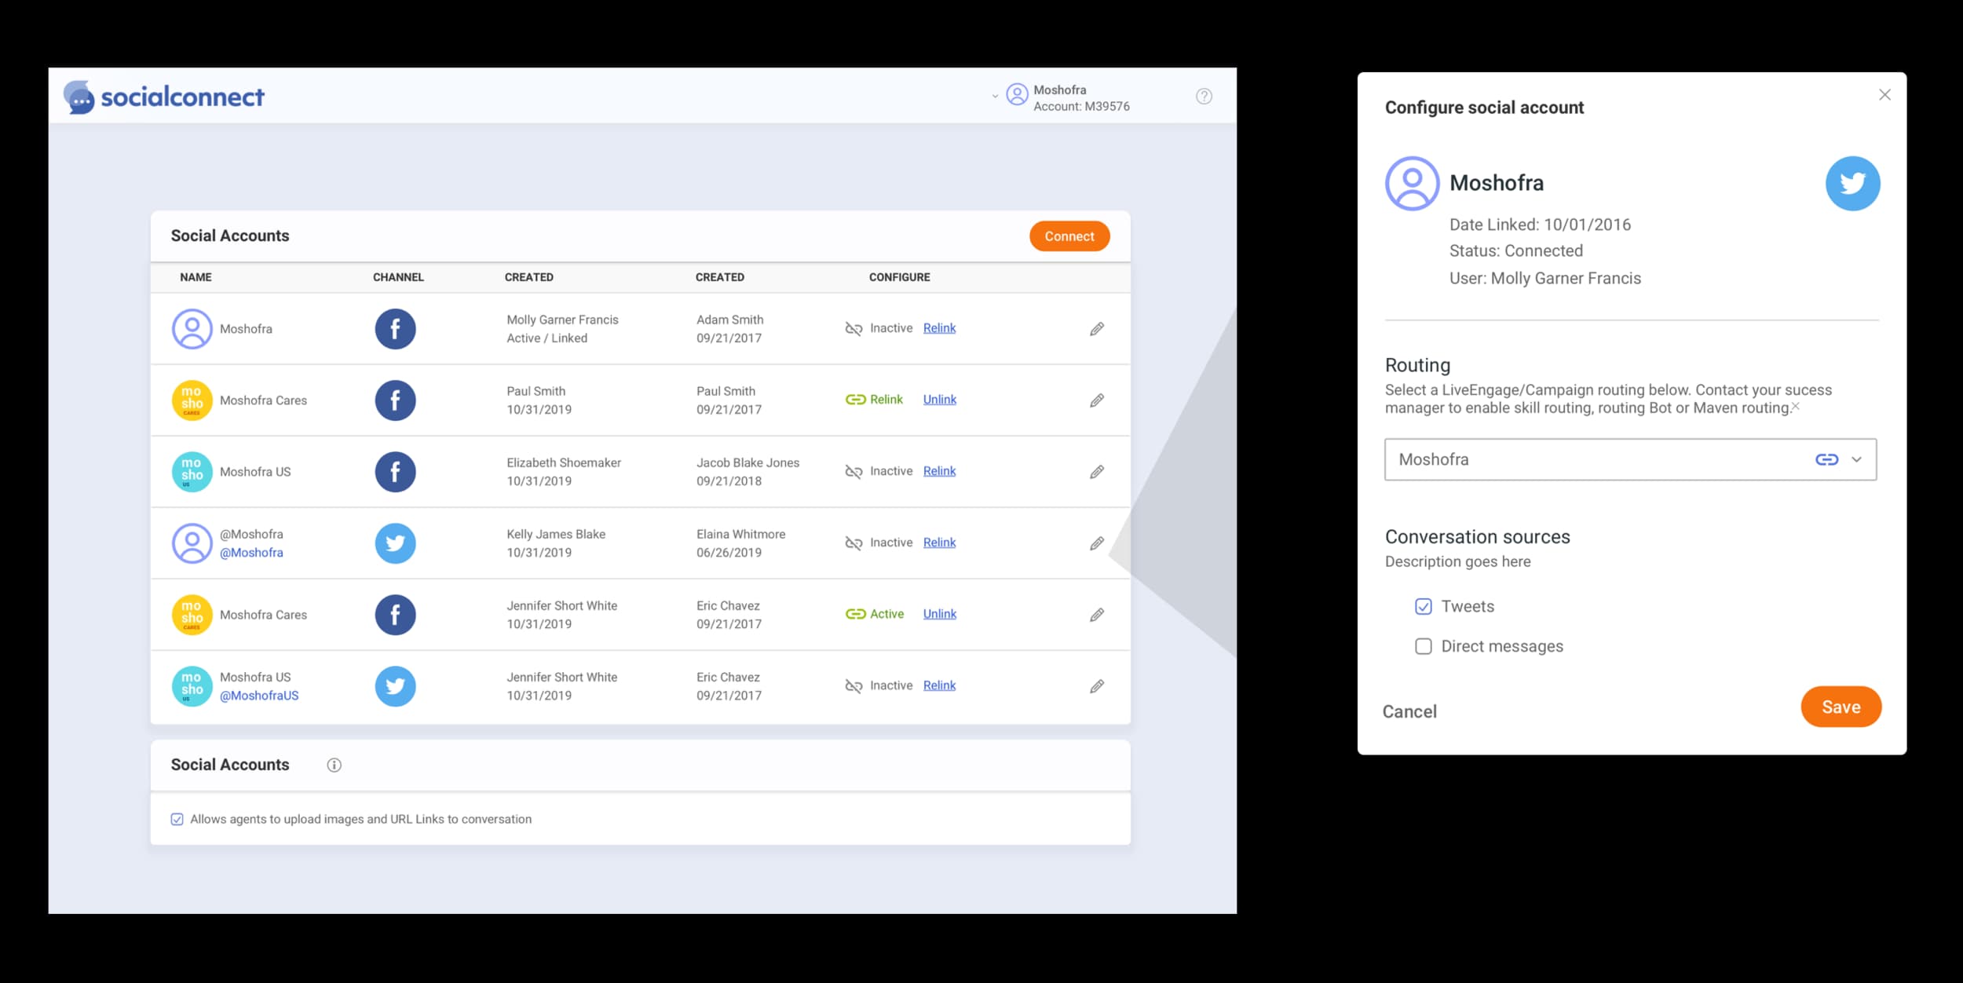Click the Save button
This screenshot has height=983, width=1963.
[x=1841, y=707]
